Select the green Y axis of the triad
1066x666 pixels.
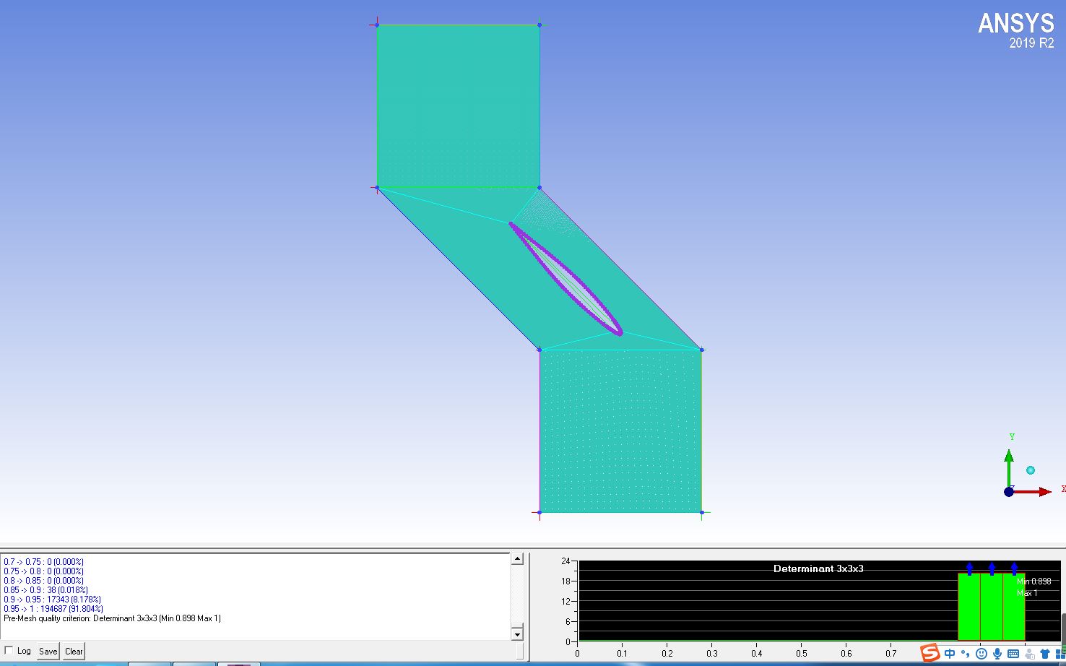click(1009, 467)
